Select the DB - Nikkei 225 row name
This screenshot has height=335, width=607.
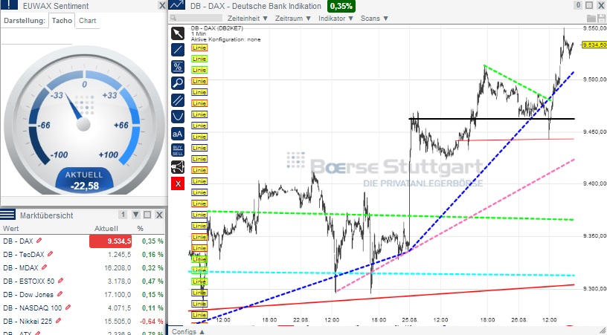(28, 321)
